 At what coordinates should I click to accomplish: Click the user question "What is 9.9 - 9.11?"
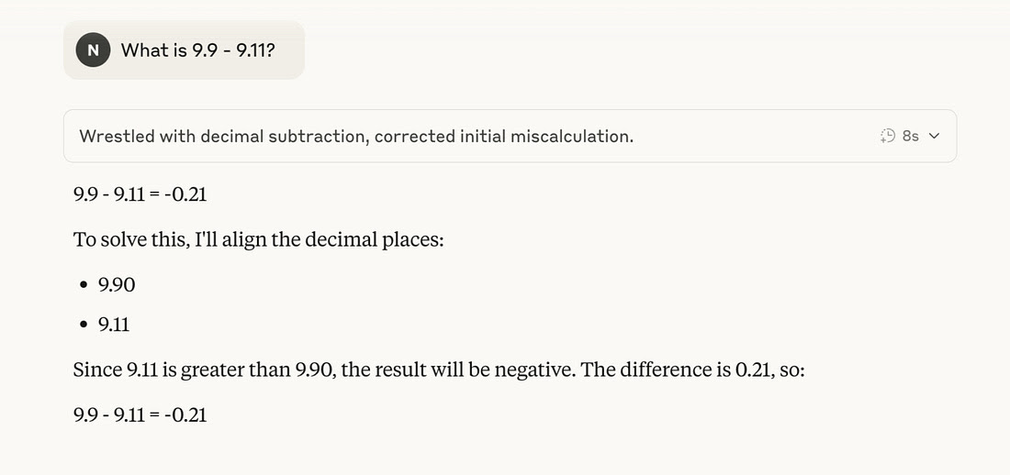tap(197, 50)
